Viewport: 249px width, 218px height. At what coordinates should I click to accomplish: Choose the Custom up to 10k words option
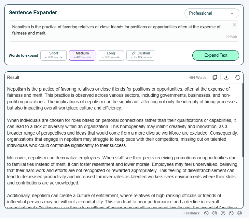tap(141, 55)
